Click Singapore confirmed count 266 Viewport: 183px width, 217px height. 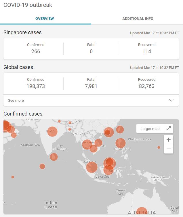36,51
